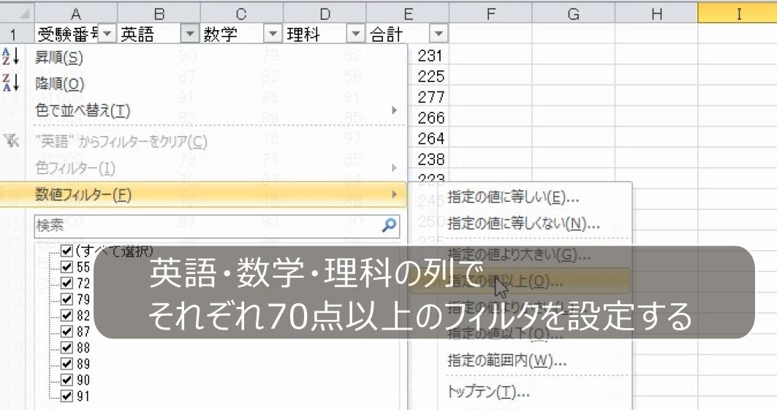This screenshot has height=410, width=777.
Task: Uncheck the 91 value checkbox
Action: tap(67, 396)
